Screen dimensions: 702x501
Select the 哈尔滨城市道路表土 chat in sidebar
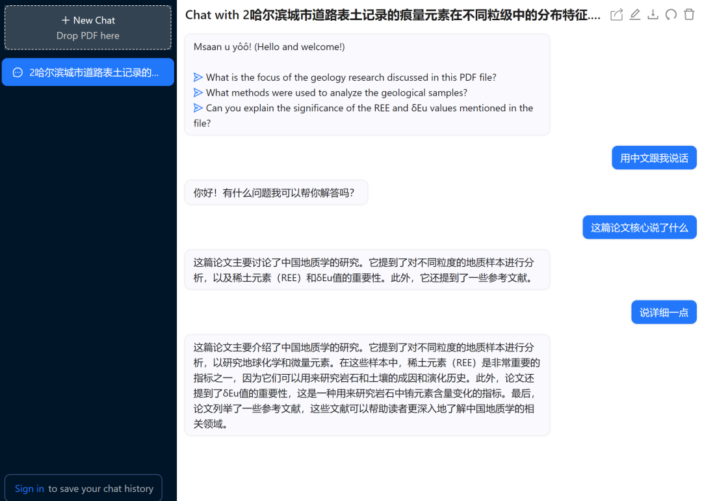coord(88,72)
